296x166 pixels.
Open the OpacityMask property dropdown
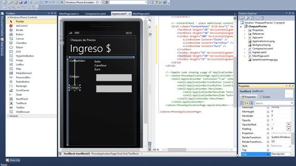click(x=289, y=125)
